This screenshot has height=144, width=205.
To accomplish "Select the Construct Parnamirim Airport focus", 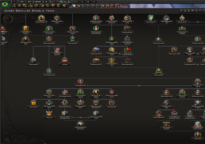I will coord(49,104).
